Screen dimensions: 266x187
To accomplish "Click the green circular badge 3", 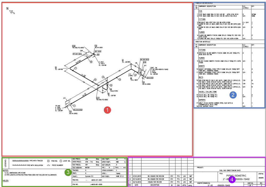I will (67, 173).
